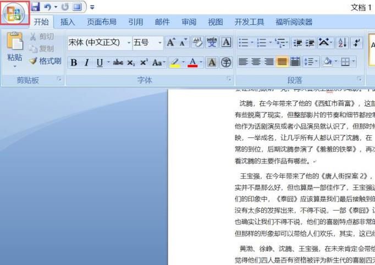The width and height of the screenshot is (375, 265).
Task: Open the Office button menu
Action: click(x=14, y=13)
